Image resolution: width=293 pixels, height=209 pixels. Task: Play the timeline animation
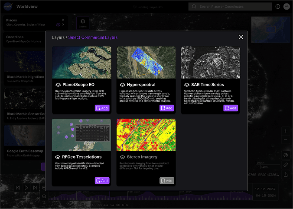[x=26, y=188]
